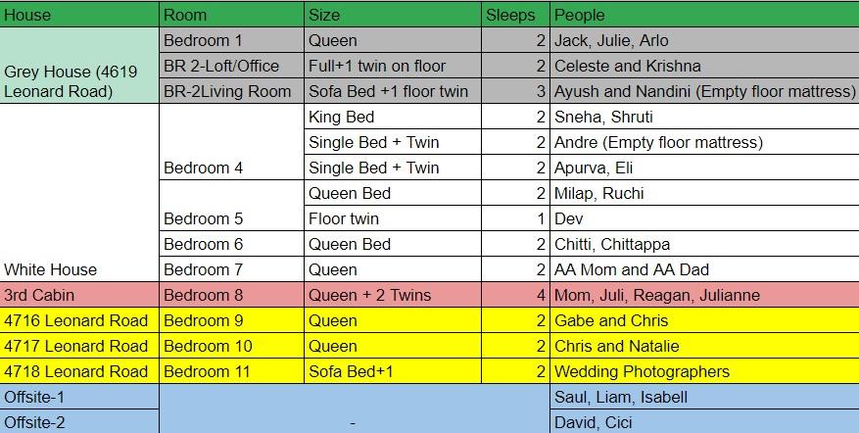This screenshot has height=433, width=859.
Task: Select the Sneha, Shruti cell
Action: (x=704, y=117)
